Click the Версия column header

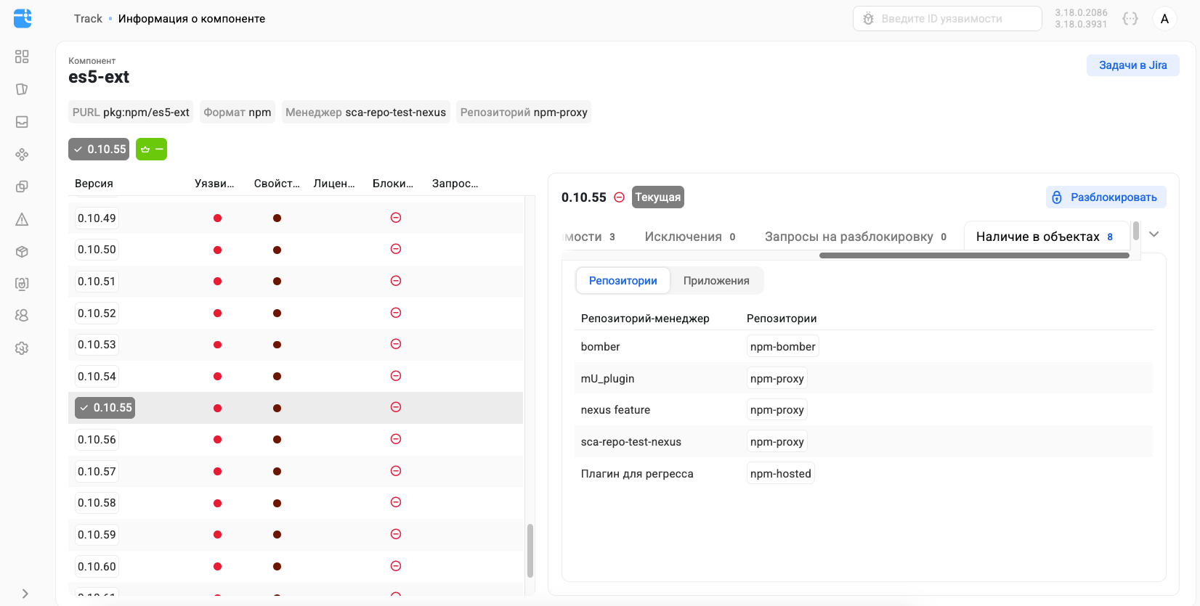[94, 184]
